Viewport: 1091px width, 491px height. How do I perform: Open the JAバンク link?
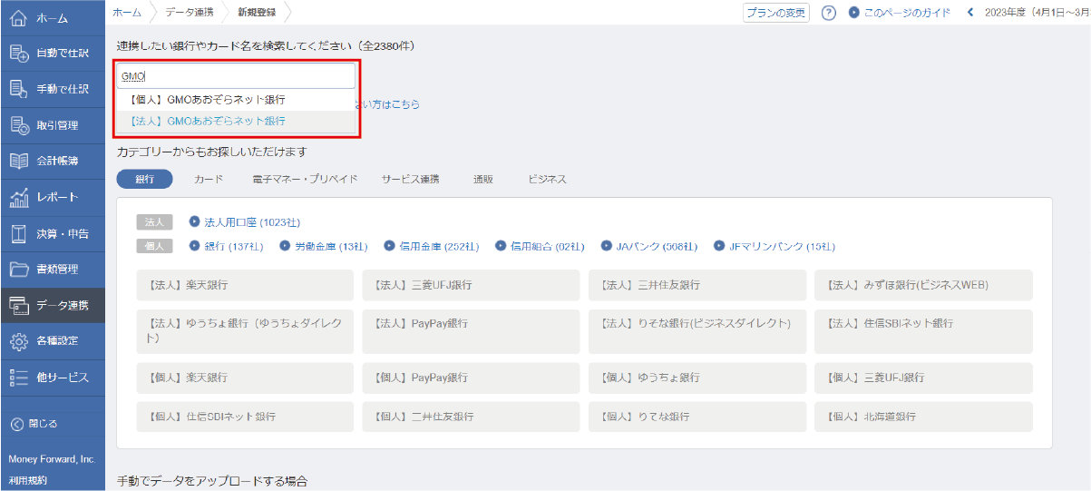pyautogui.click(x=649, y=246)
